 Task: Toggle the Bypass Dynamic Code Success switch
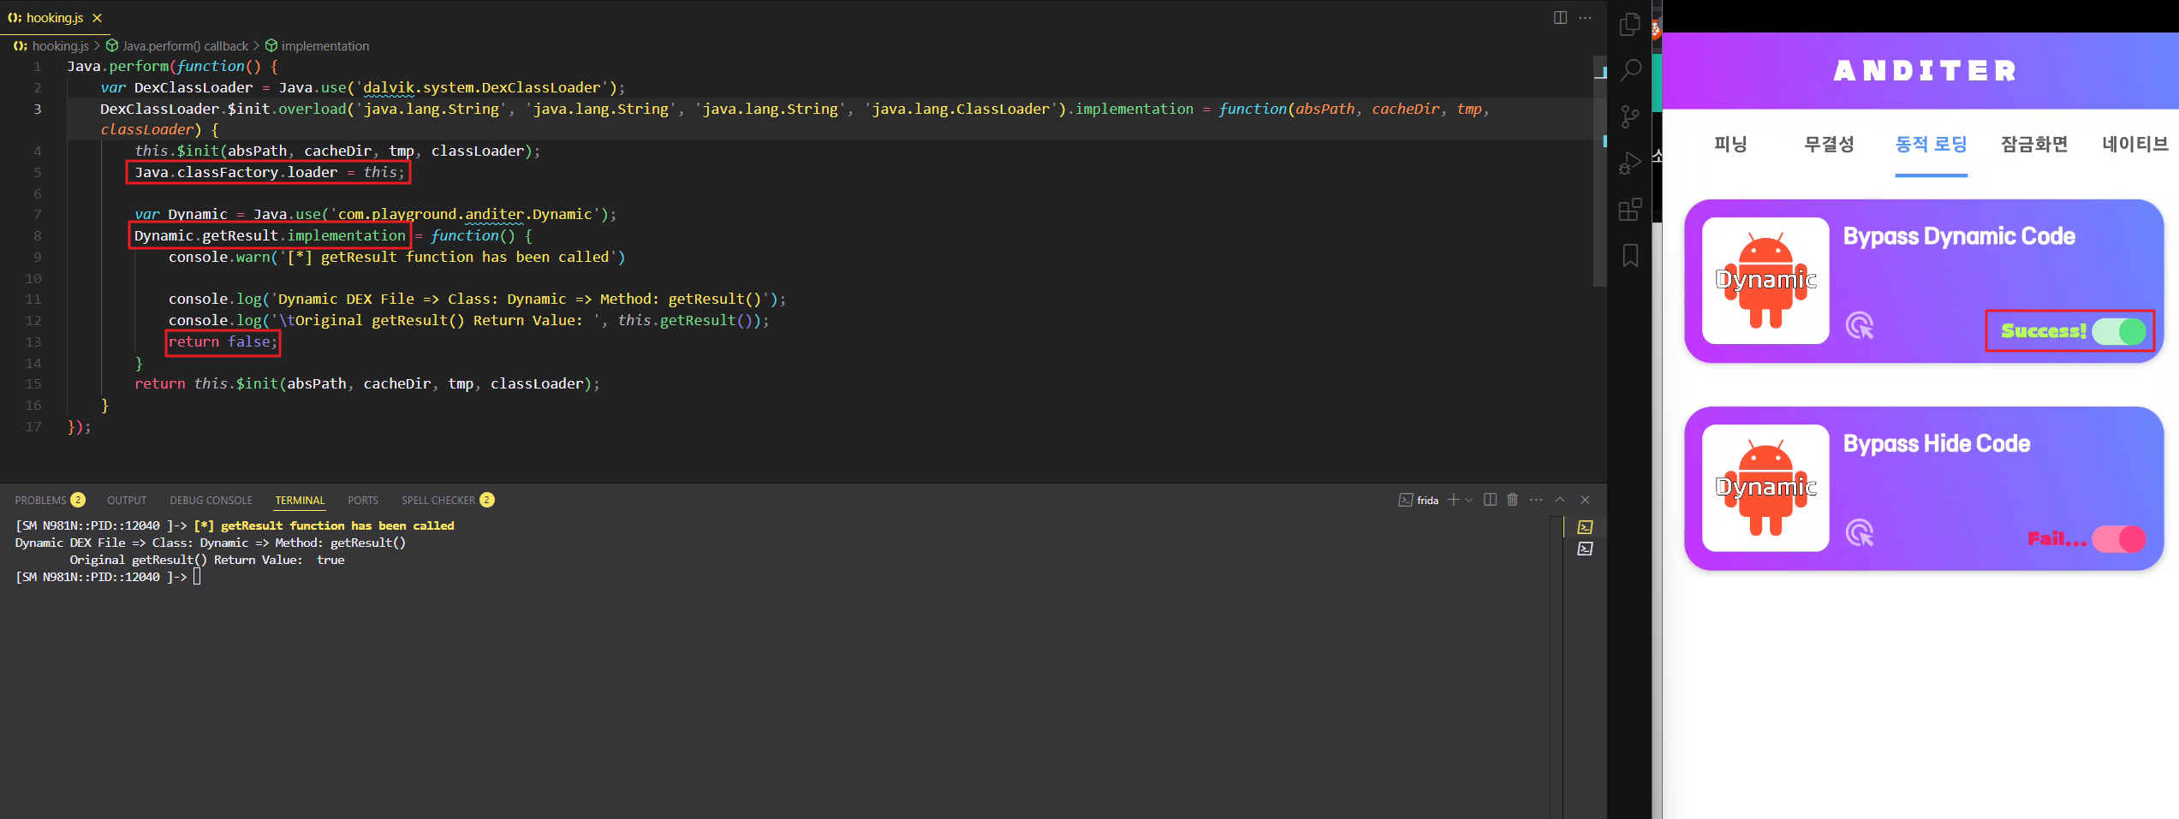[x=2119, y=331]
